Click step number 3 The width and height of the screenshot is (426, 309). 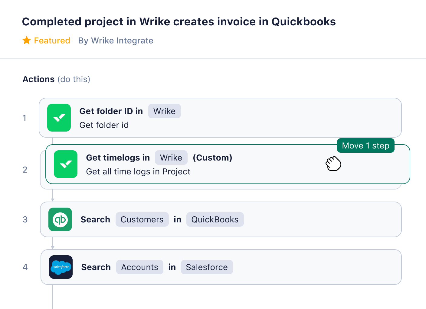[x=25, y=219]
